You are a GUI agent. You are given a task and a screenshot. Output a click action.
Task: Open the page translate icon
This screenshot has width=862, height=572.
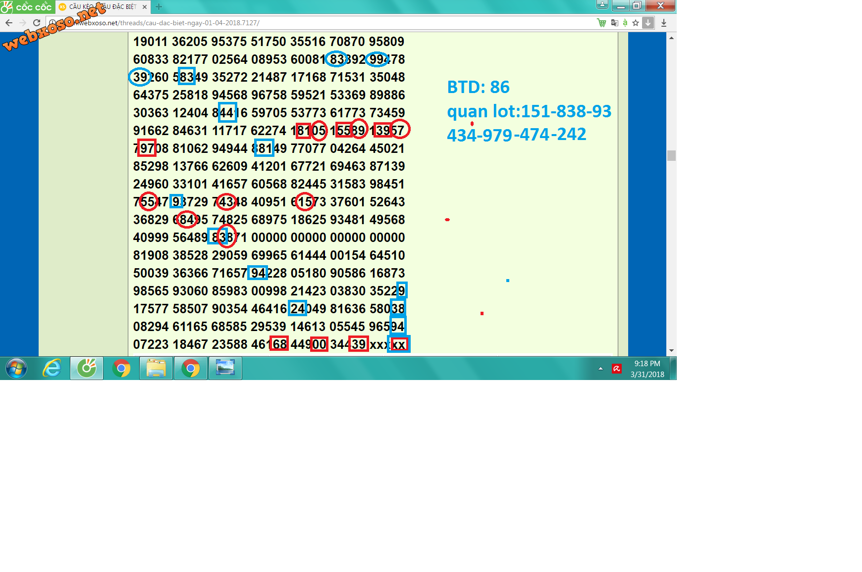(614, 23)
